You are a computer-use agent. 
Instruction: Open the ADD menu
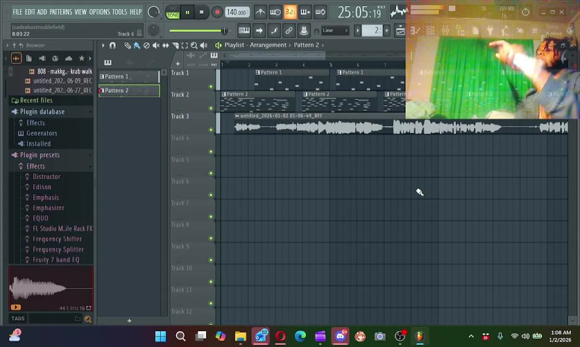pyautogui.click(x=42, y=12)
